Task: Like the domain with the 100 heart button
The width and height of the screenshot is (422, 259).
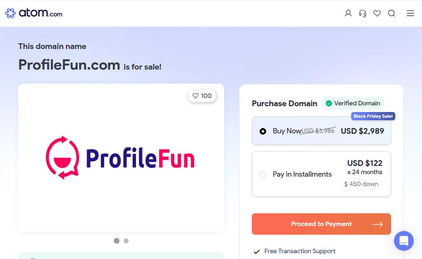Action: (202, 96)
